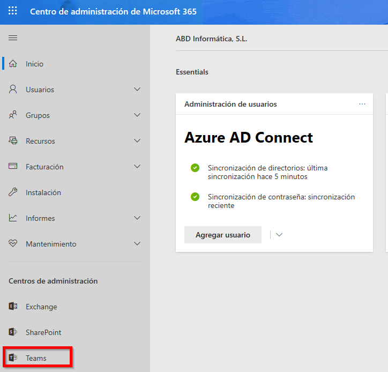This screenshot has width=388, height=372.
Task: Select Informes menu label
Action: click(40, 218)
